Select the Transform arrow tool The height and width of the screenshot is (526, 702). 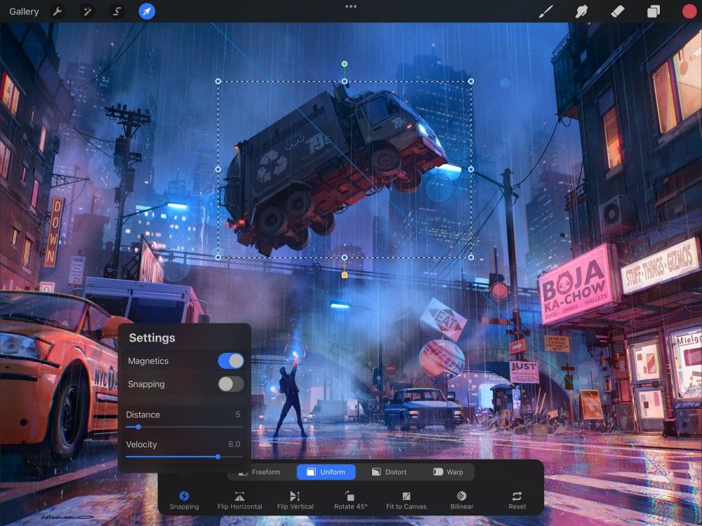coord(146,11)
